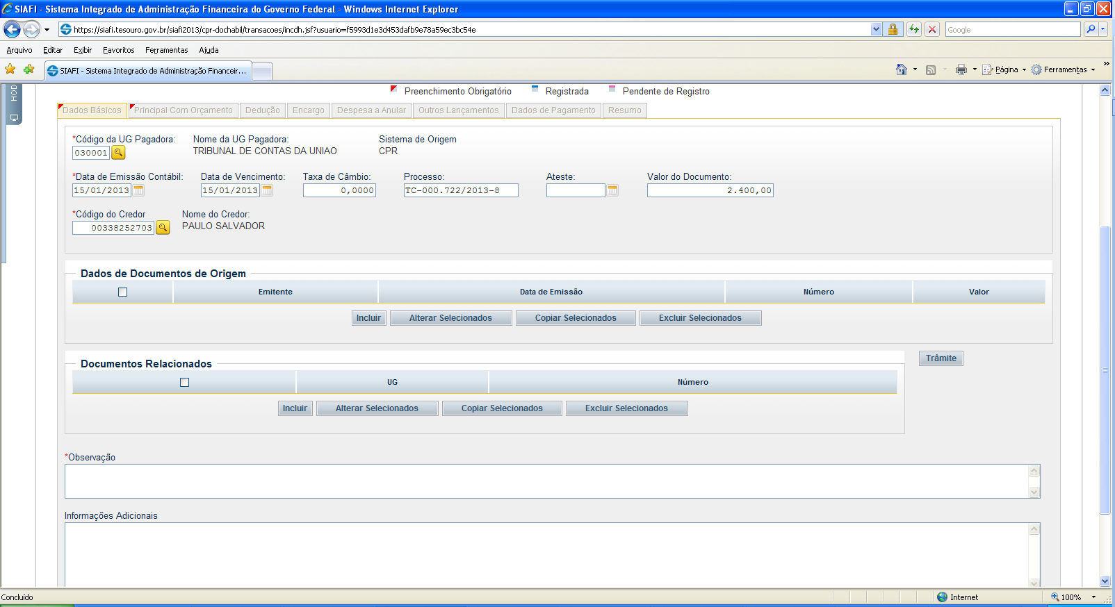
Task: Switch to Encargo tab
Action: [x=309, y=110]
